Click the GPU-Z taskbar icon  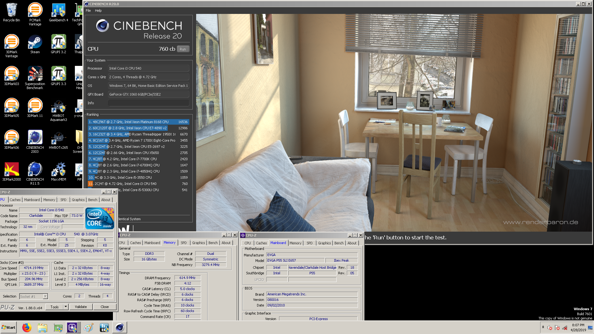58,328
